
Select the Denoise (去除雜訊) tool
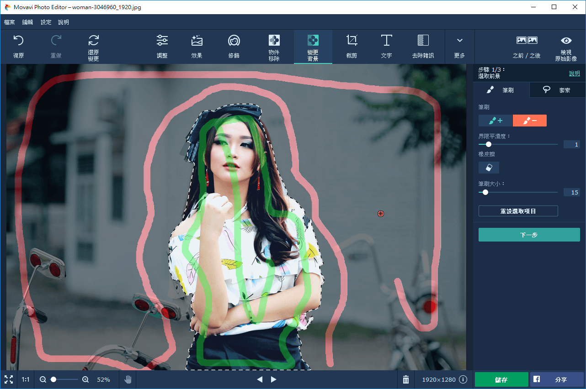tap(423, 46)
